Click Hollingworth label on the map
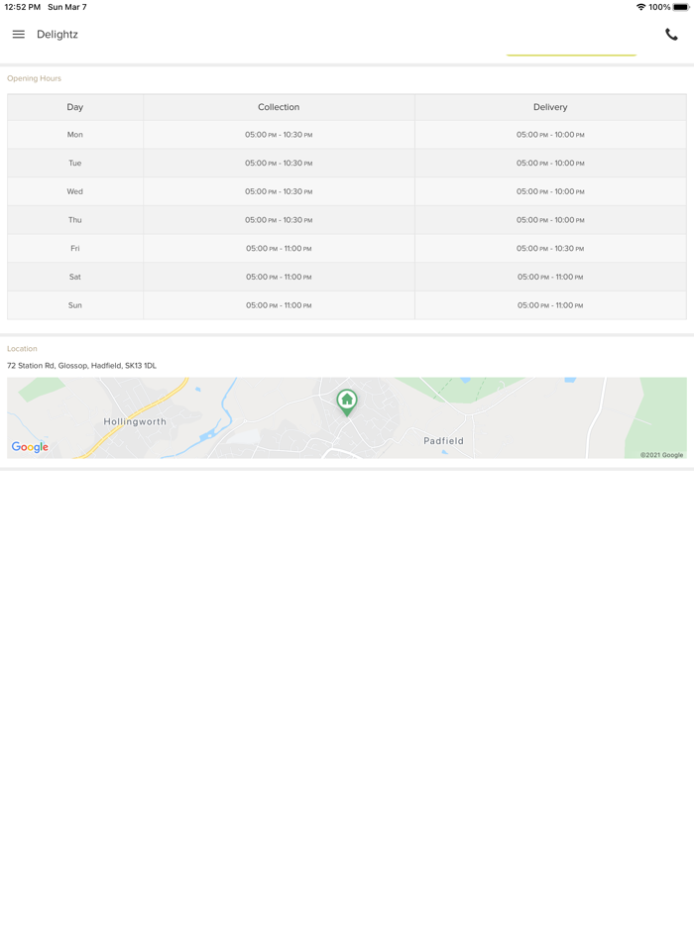Viewport: 694px width, 926px height. coord(135,422)
